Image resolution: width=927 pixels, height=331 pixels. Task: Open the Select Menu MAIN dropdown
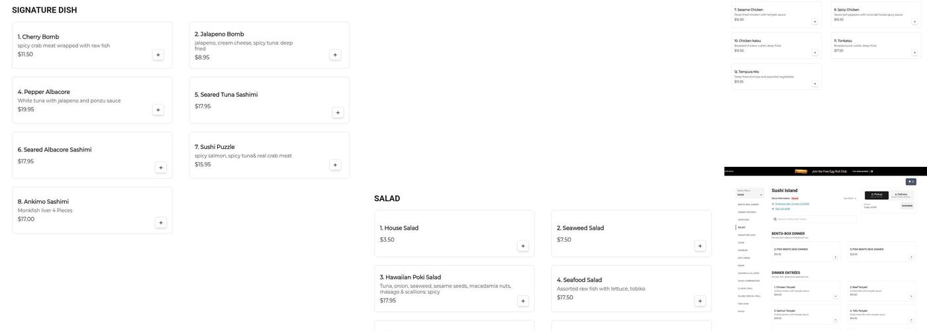coord(750,195)
